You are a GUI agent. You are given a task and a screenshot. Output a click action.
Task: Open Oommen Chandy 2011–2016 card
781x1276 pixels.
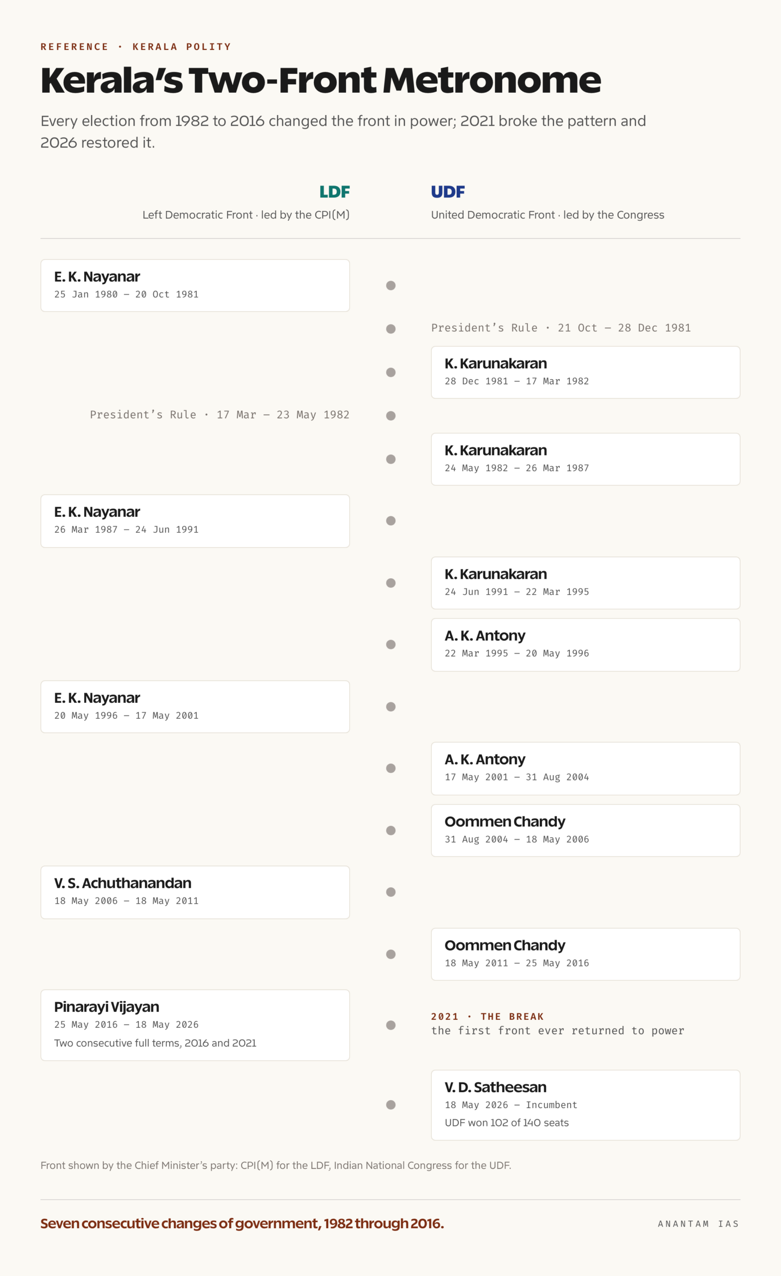tap(585, 954)
